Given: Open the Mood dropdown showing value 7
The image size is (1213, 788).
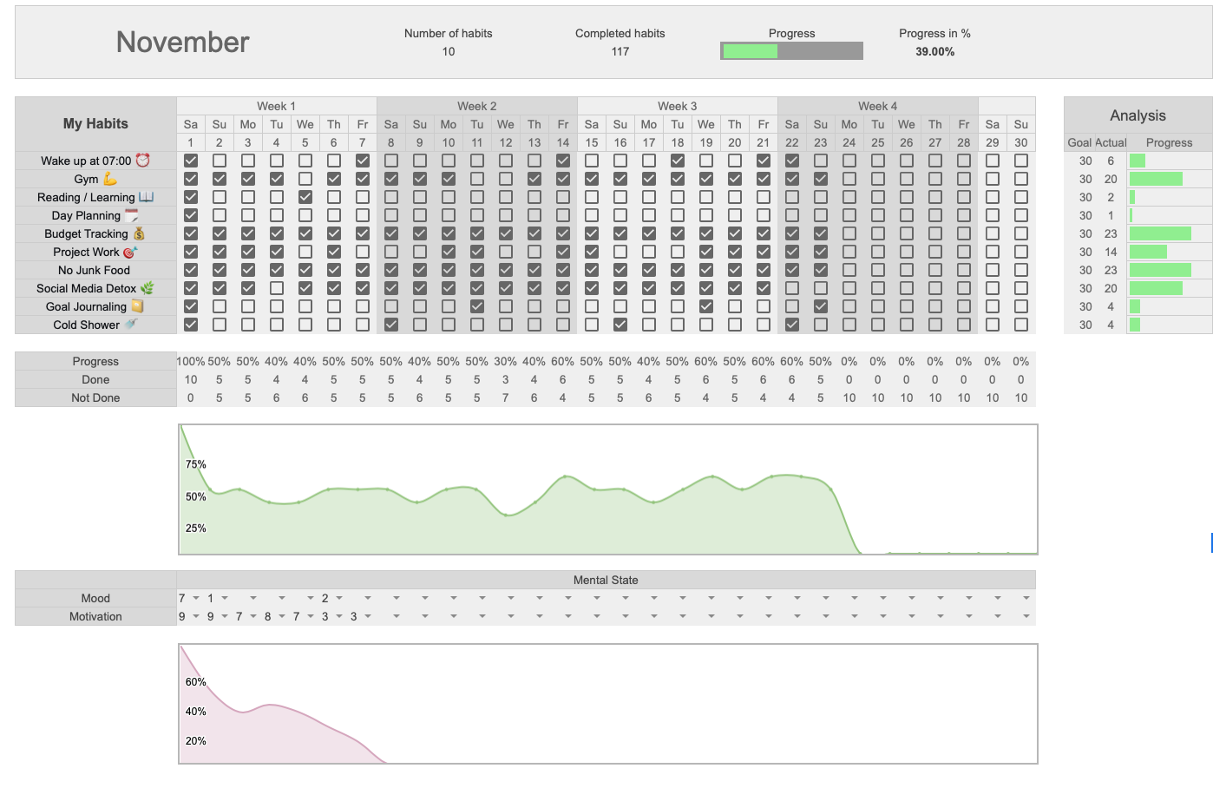Looking at the screenshot, I should click(196, 598).
